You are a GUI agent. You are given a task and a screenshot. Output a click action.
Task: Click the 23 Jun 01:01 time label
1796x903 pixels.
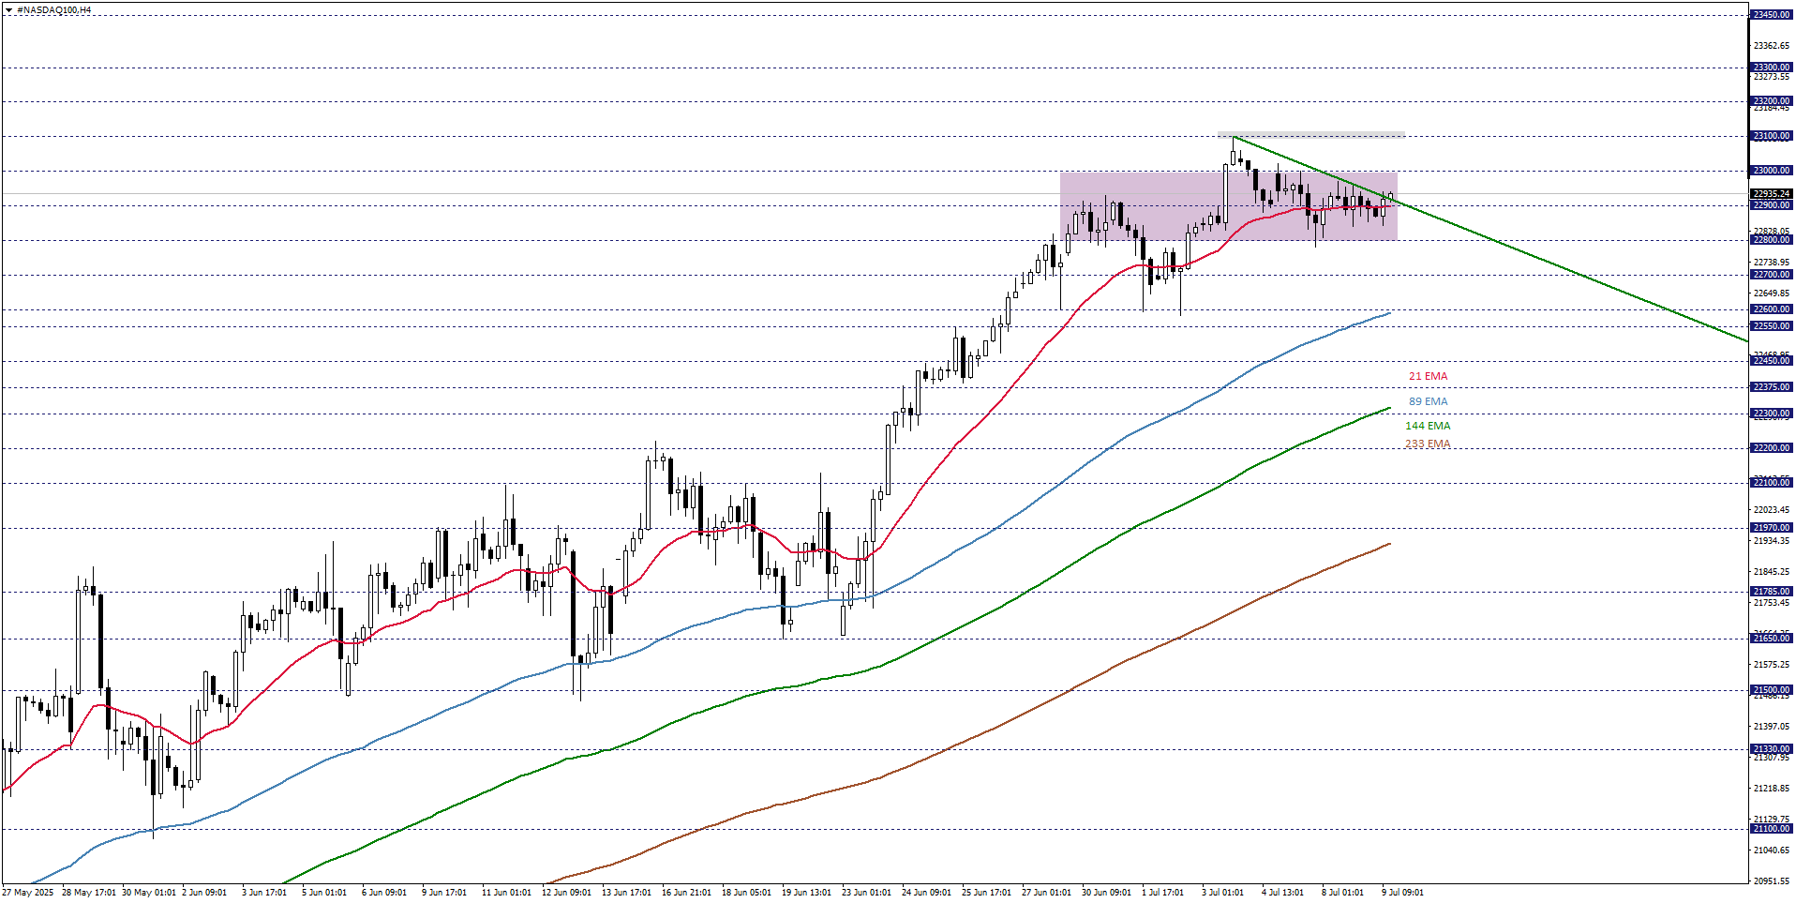[866, 893]
